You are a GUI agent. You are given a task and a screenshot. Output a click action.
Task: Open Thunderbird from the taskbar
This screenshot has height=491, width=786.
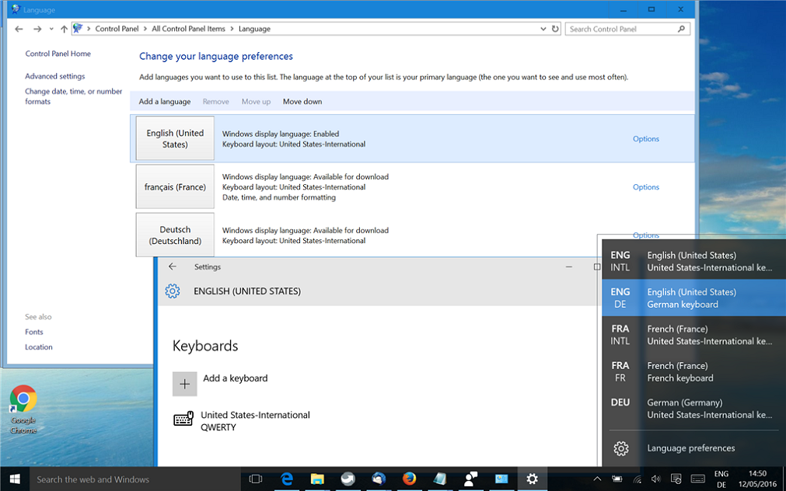click(x=379, y=479)
